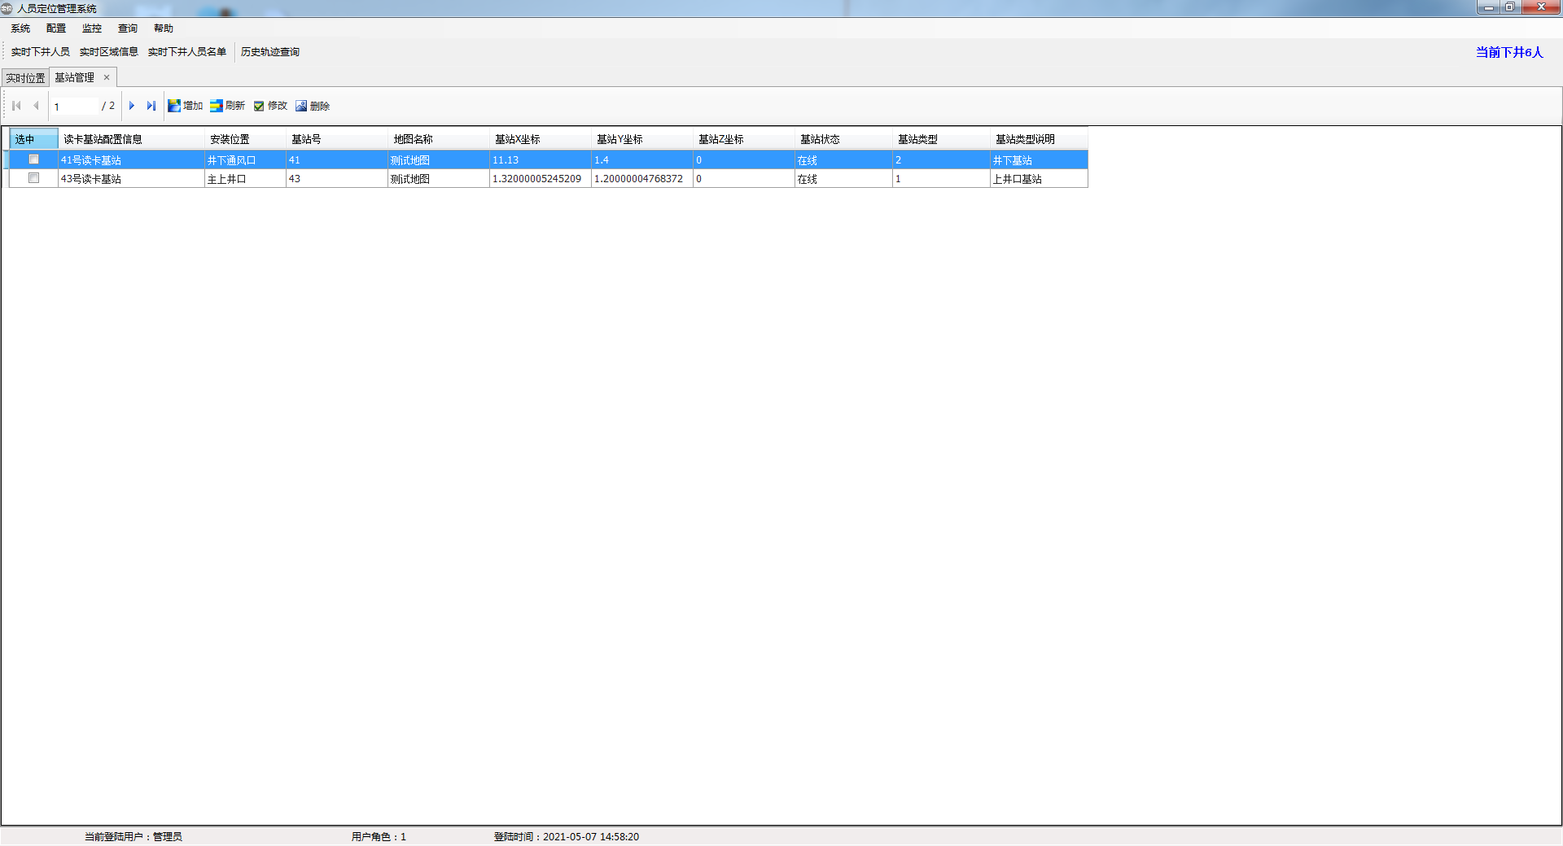Click the 修改 (modify) toolbar icon
This screenshot has height=846, width=1563.
click(x=259, y=106)
